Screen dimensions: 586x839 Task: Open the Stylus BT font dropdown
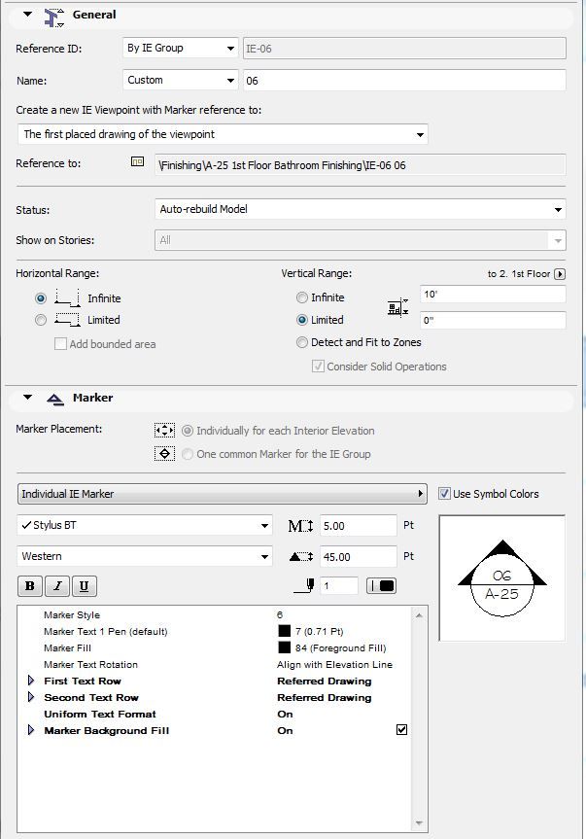point(145,525)
